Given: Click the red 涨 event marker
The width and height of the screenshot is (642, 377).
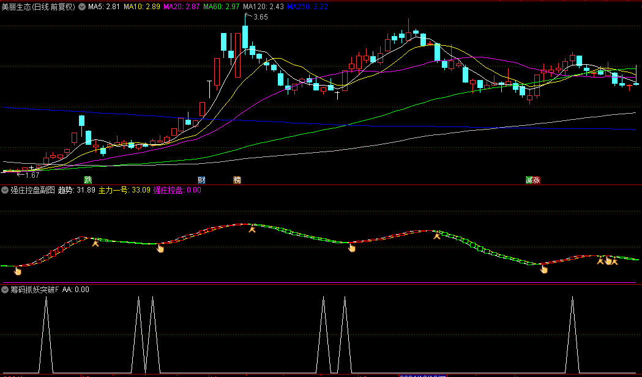Looking at the screenshot, I should click(x=536, y=180).
